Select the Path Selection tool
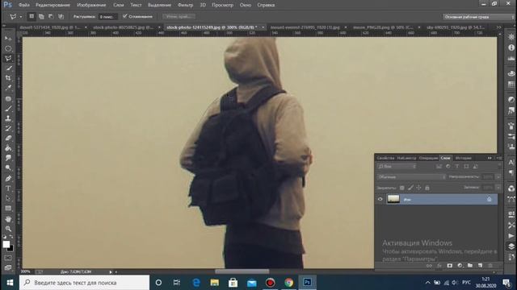Screen dimensions: 517x290 8,198
